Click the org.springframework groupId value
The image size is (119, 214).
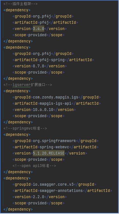point(54,141)
